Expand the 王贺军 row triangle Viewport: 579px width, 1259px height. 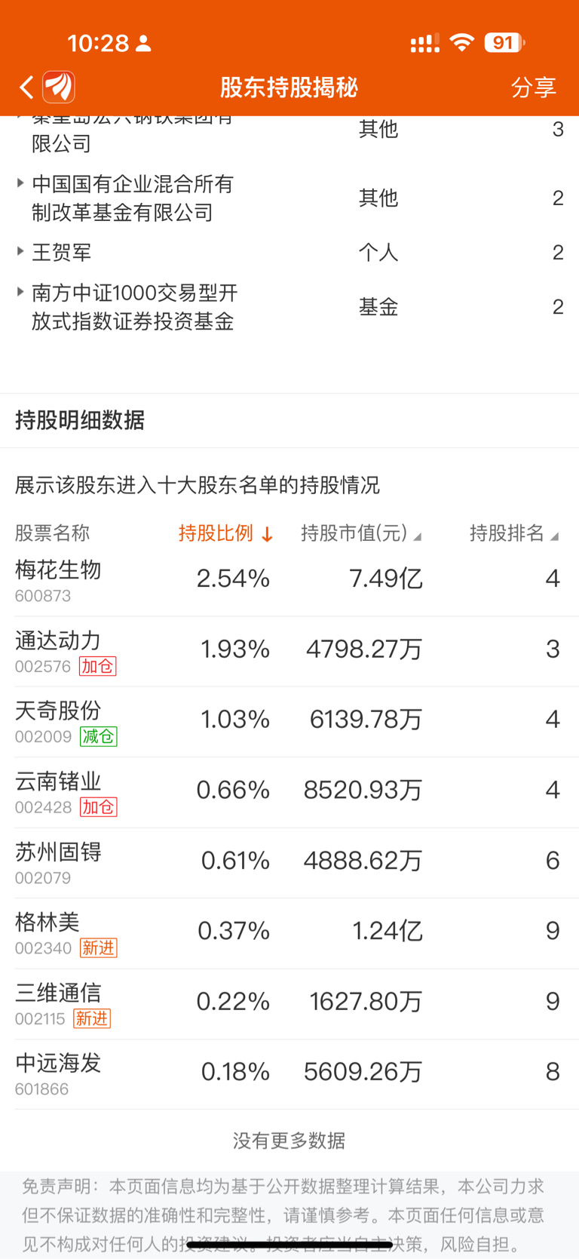coord(20,251)
